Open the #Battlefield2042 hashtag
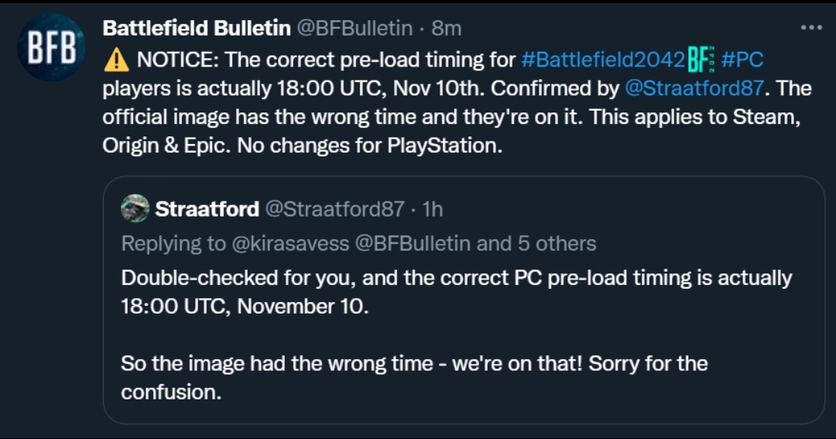Viewport: 836px width, 439px height. pyautogui.click(x=602, y=59)
